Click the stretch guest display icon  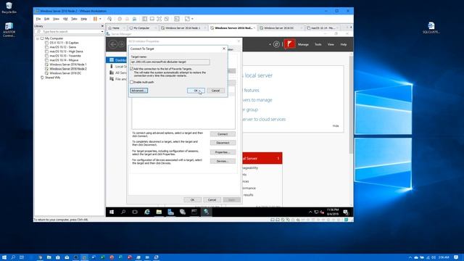tap(187, 19)
